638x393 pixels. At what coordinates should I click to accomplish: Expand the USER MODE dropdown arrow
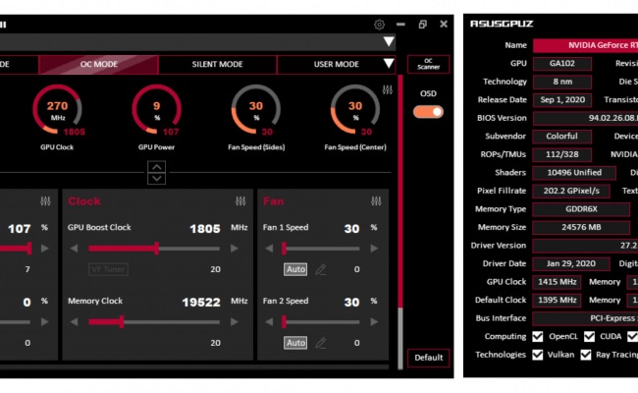[389, 64]
